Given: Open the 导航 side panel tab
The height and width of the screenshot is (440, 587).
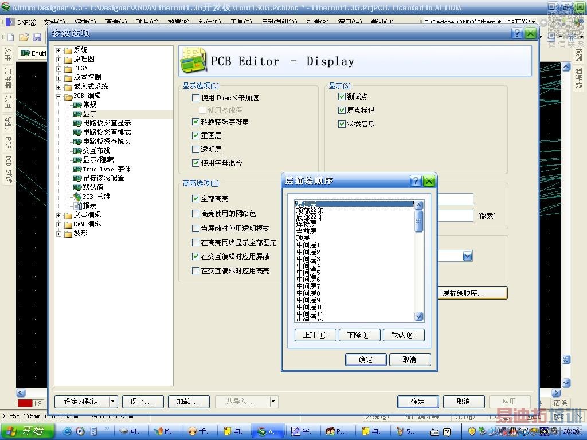Looking at the screenshot, I should pos(8,124).
